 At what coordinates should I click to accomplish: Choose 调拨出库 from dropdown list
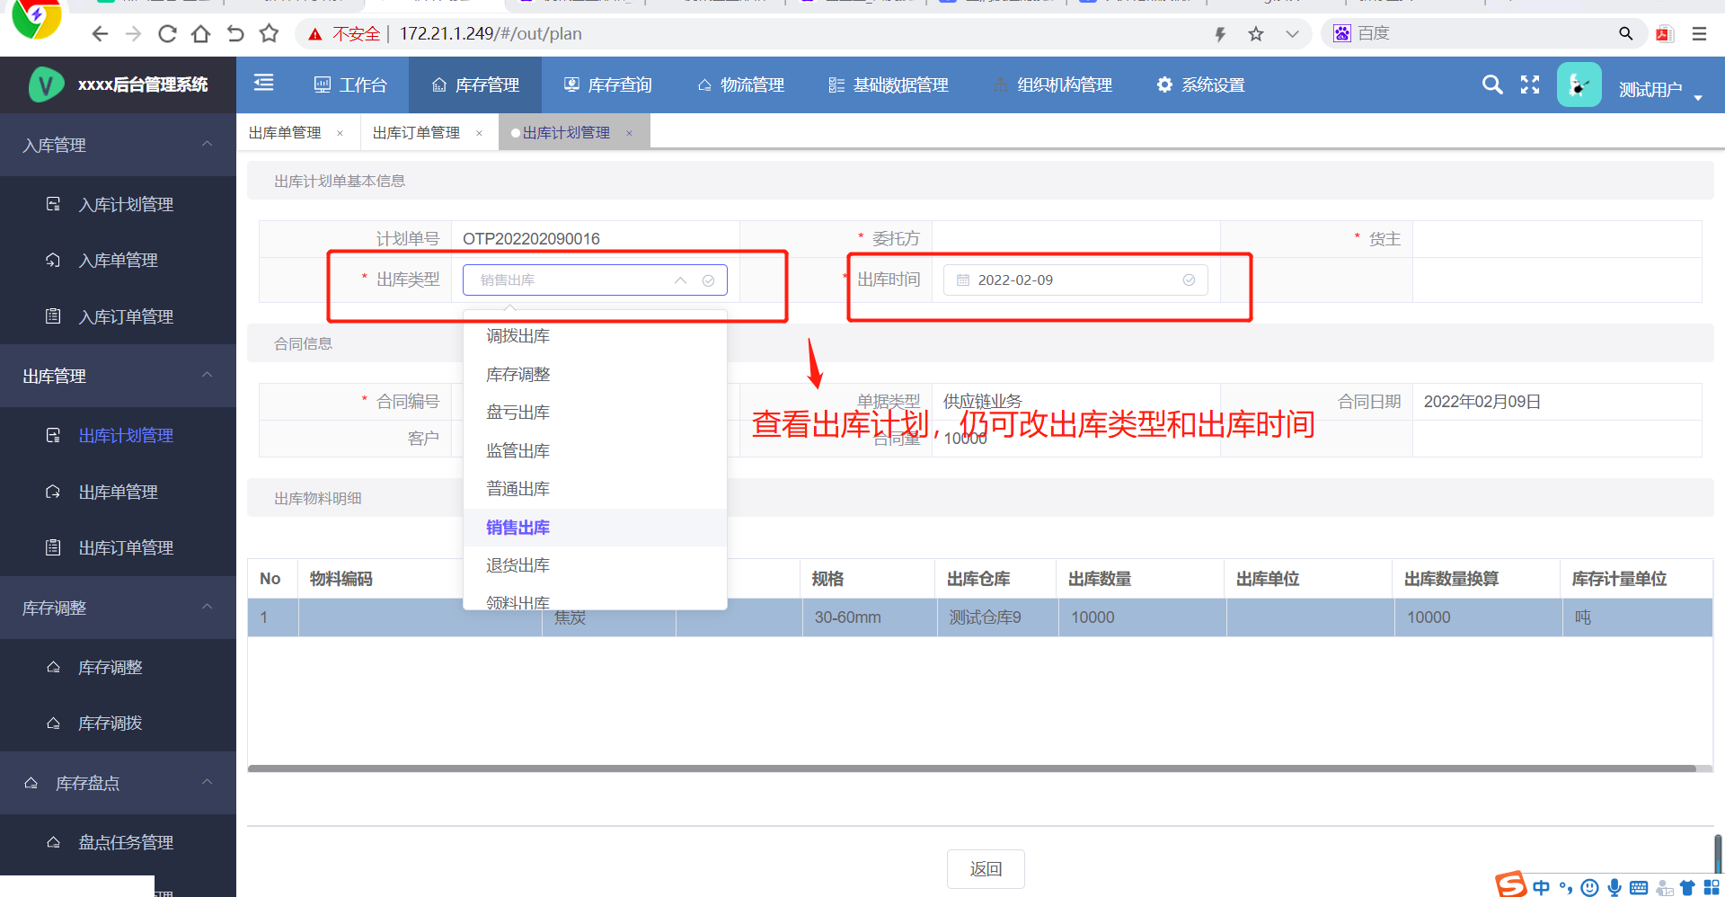tap(595, 336)
